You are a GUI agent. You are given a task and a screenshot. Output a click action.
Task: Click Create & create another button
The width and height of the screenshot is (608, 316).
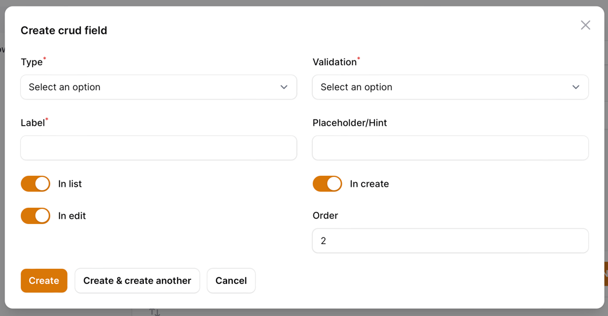(x=137, y=281)
